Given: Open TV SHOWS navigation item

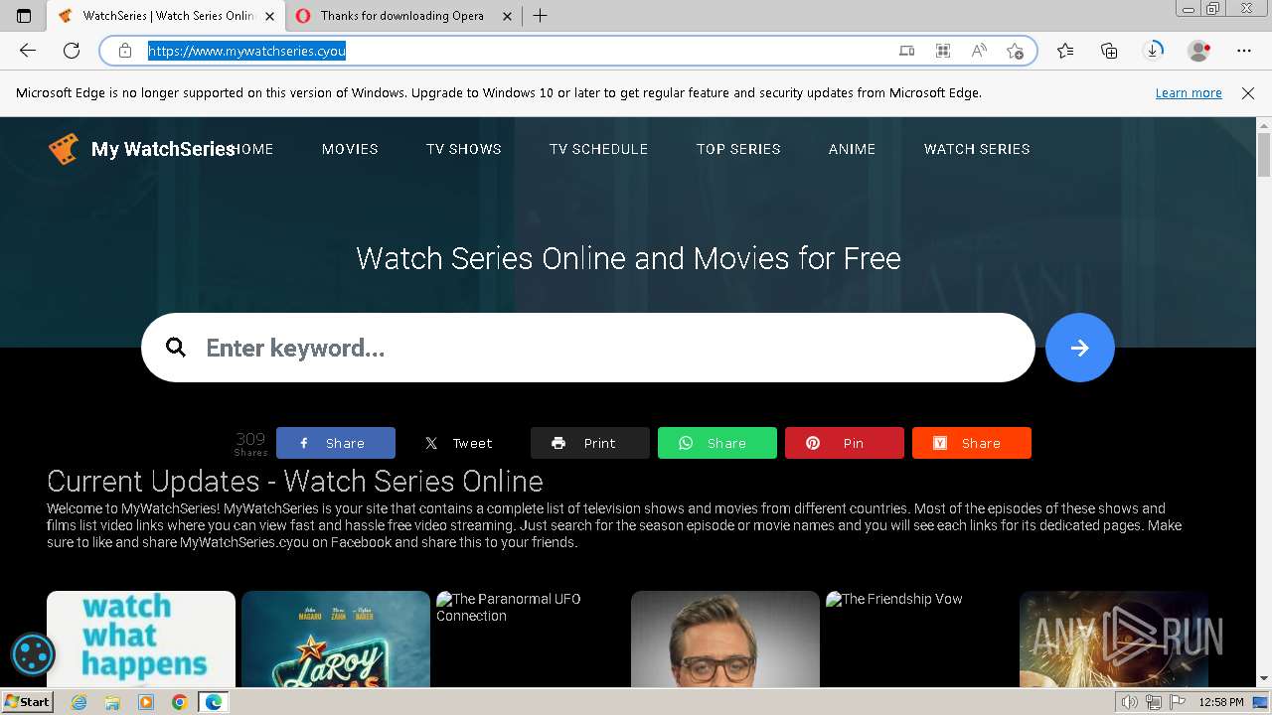Looking at the screenshot, I should (x=464, y=149).
